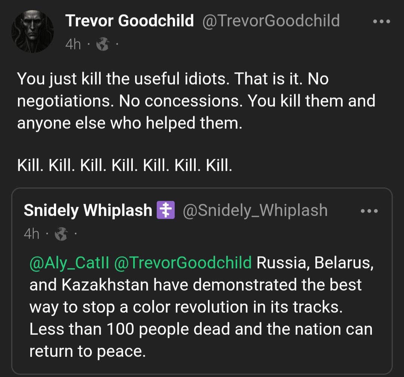404x377 pixels.
Task: Open Trevor Goodchild's profile avatar
Action: [x=33, y=31]
